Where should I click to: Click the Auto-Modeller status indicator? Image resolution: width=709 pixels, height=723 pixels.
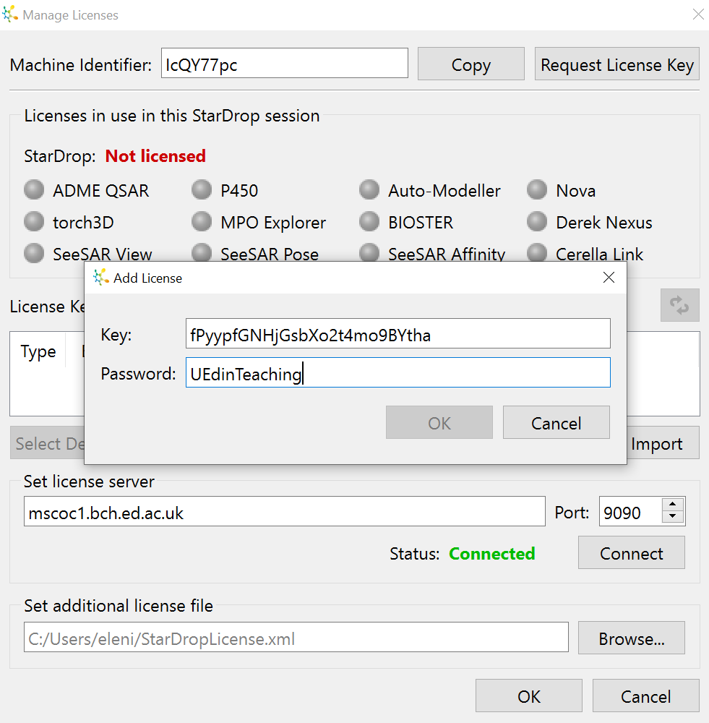click(369, 189)
